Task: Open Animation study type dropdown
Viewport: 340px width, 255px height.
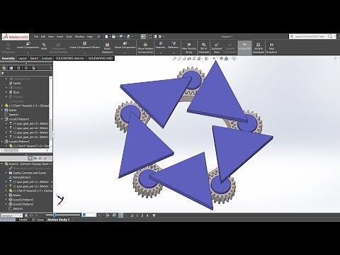Action: [x=11, y=215]
